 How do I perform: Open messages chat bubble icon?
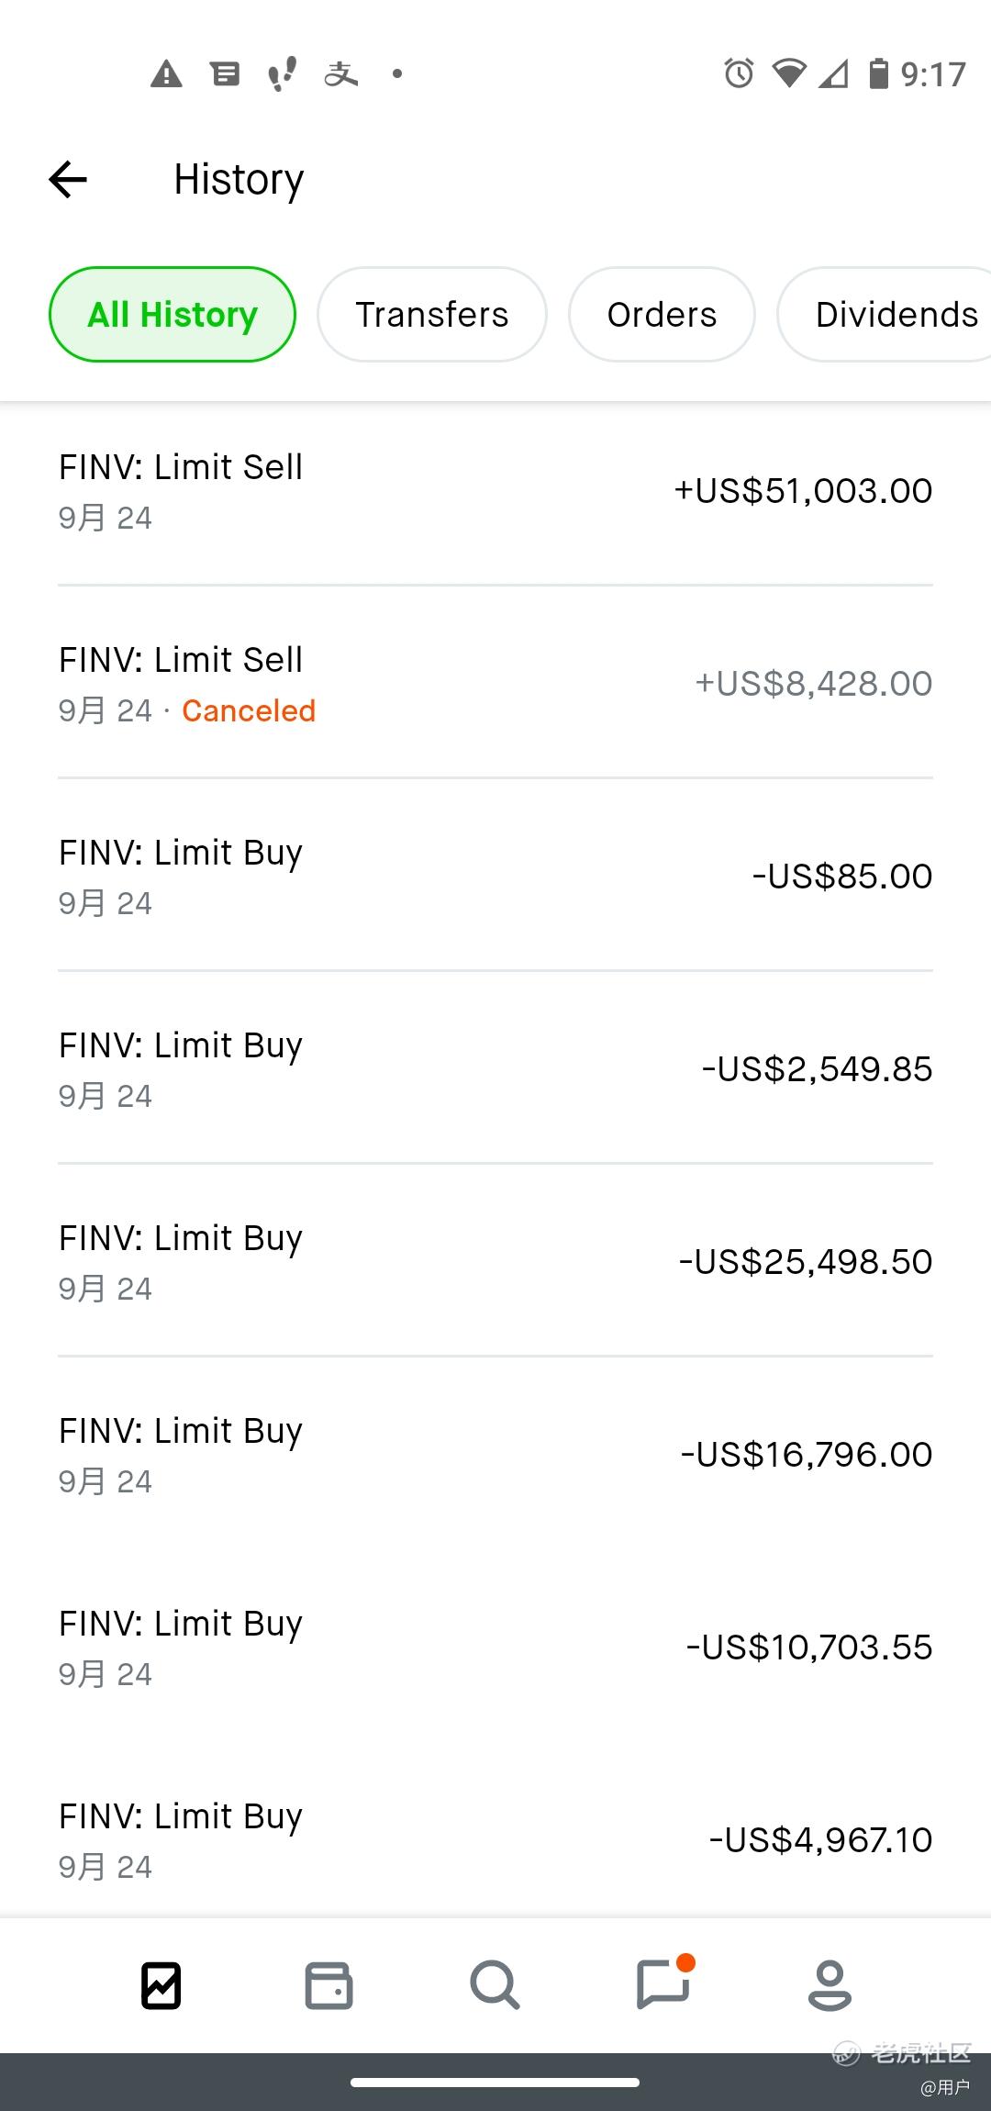coord(663,1986)
